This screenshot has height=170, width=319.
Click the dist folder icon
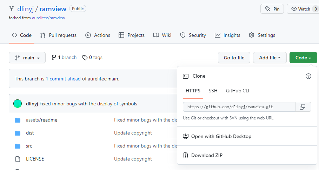click(x=18, y=133)
